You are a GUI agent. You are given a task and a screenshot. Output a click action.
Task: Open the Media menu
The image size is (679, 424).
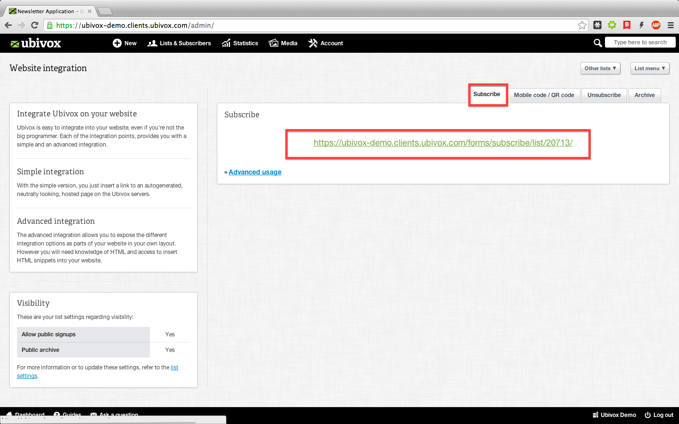coord(283,43)
